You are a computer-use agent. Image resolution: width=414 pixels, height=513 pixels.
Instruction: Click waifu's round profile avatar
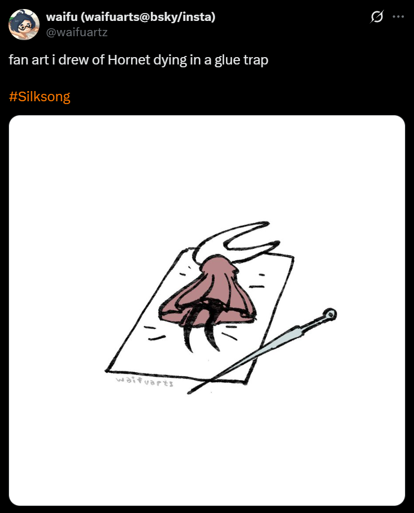(x=24, y=24)
